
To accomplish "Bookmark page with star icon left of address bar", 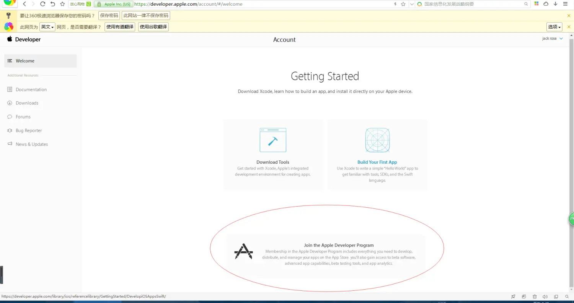I will [62, 4].
